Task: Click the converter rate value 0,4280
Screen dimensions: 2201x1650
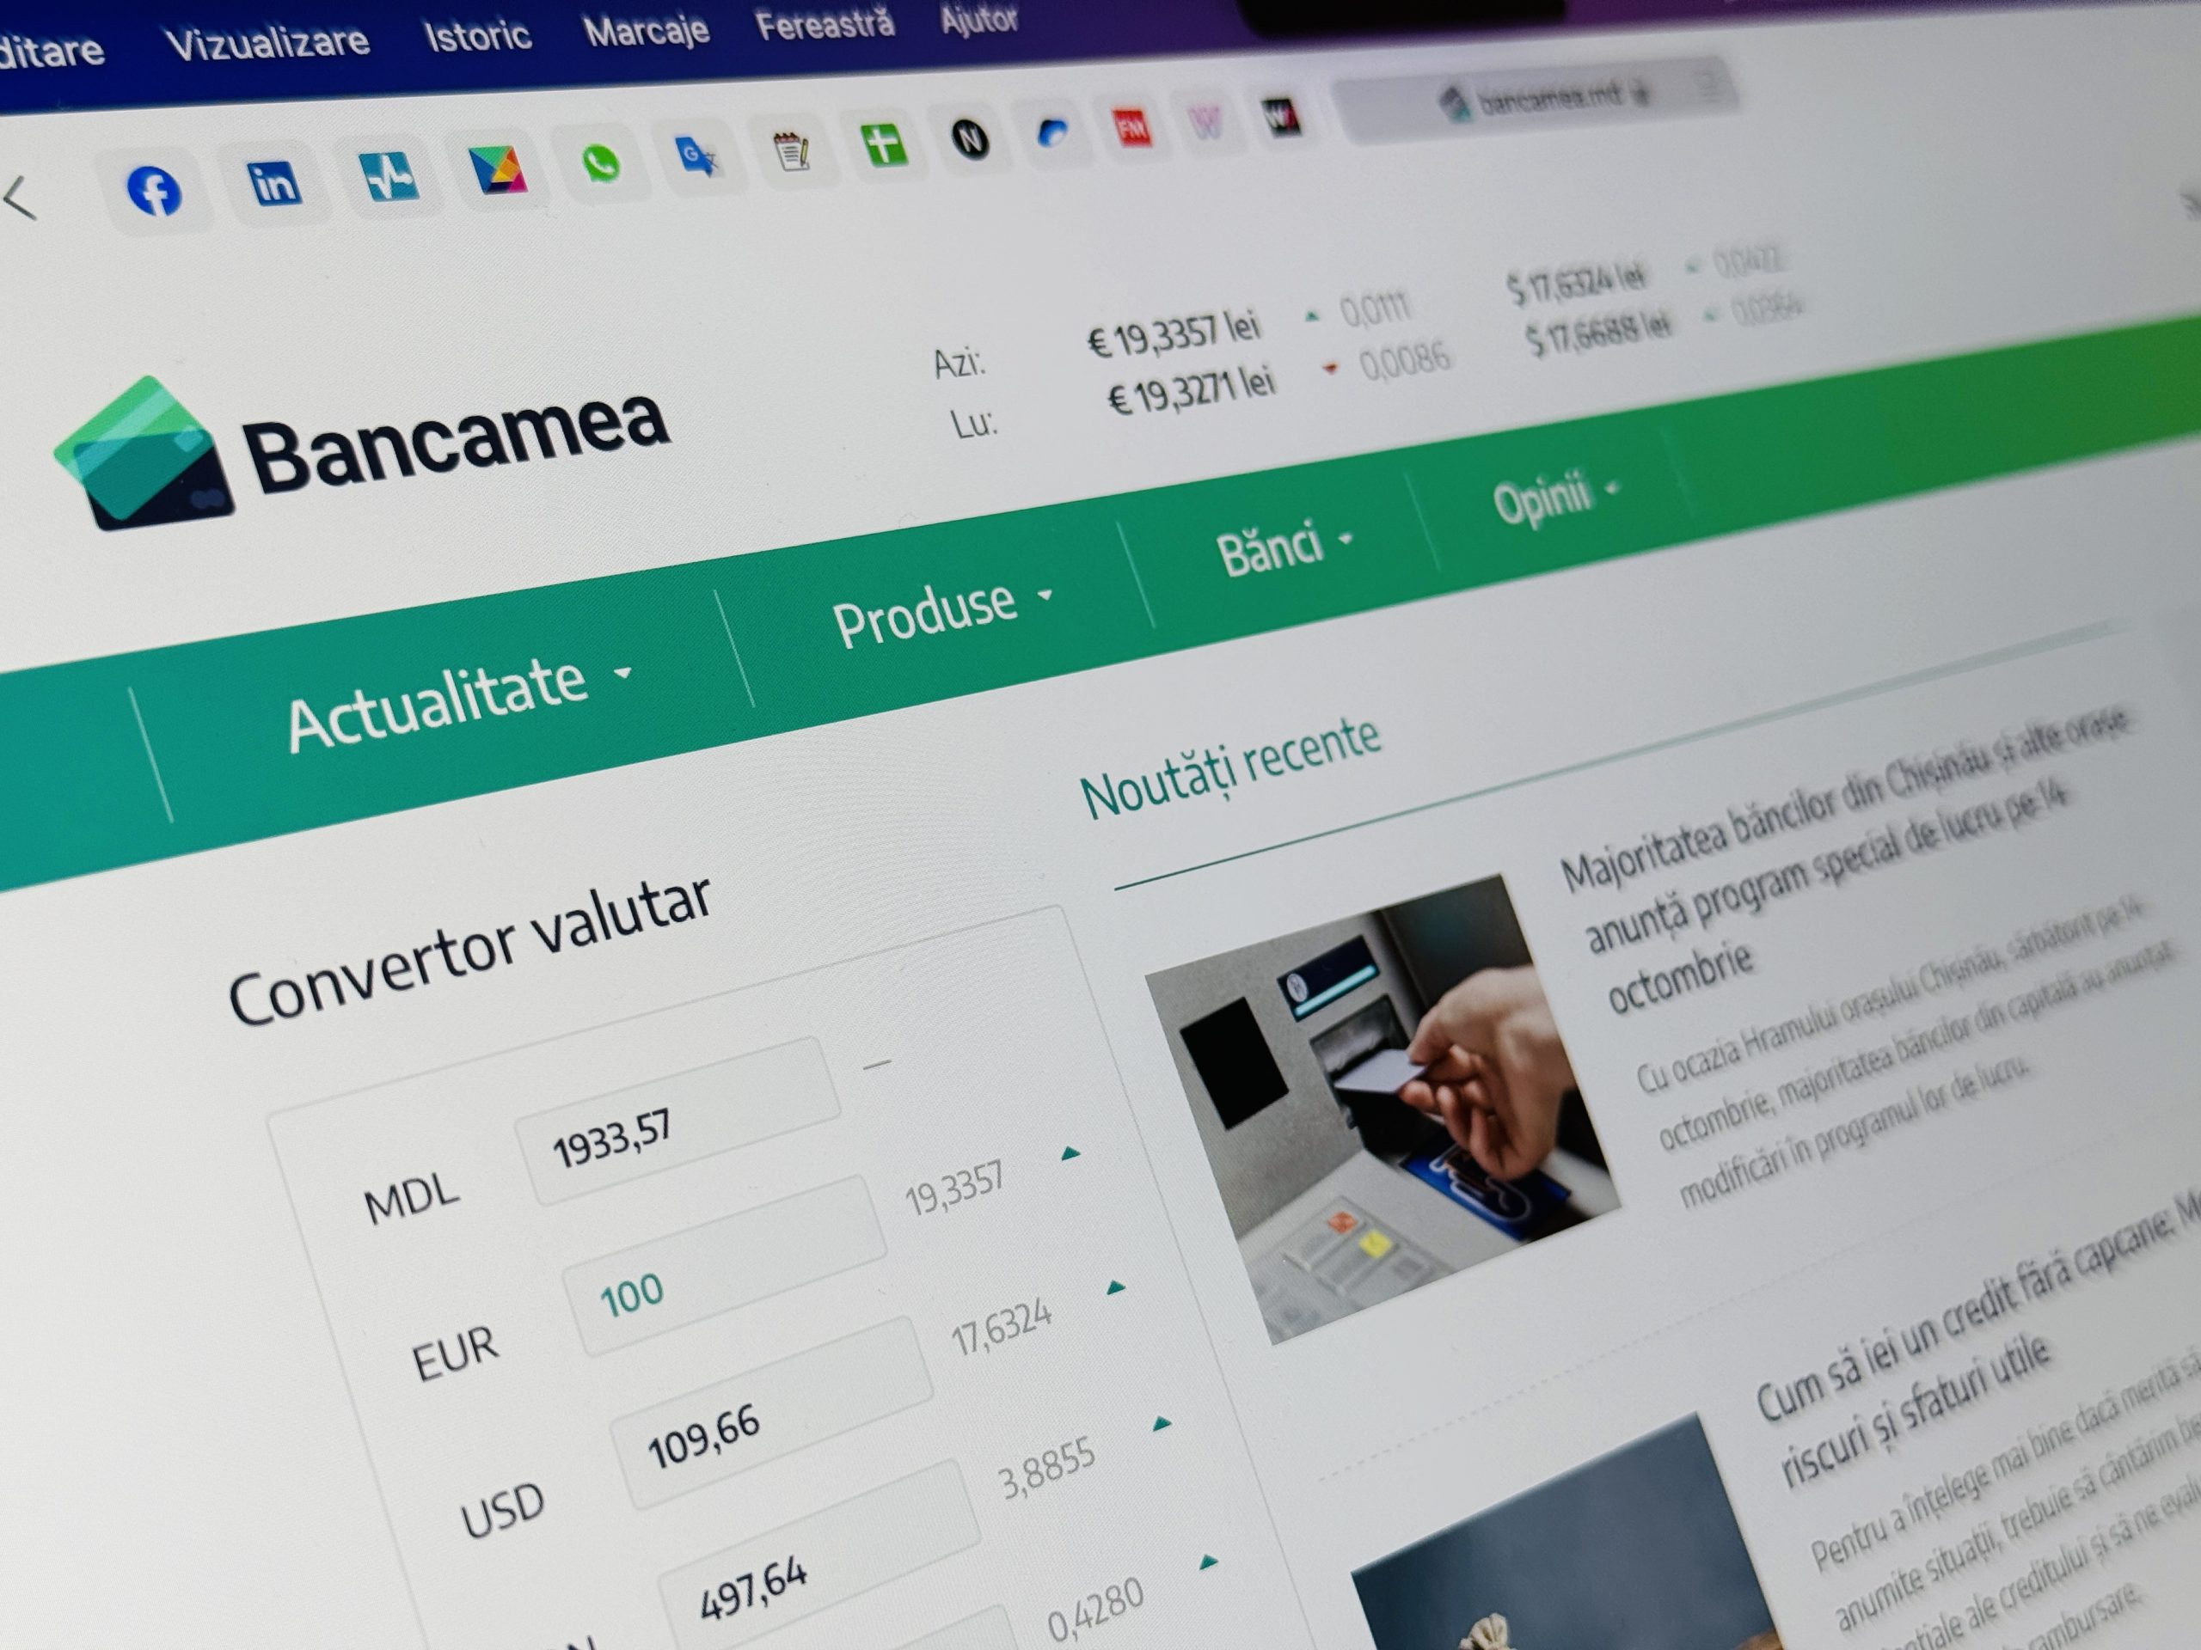Action: tap(1095, 1610)
